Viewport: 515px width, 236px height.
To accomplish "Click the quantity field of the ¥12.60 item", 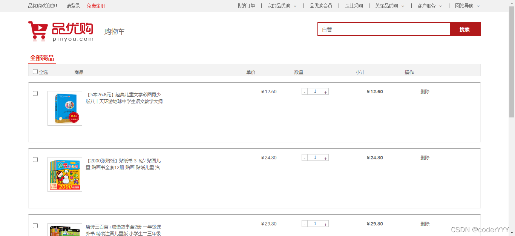I will coord(315,91).
